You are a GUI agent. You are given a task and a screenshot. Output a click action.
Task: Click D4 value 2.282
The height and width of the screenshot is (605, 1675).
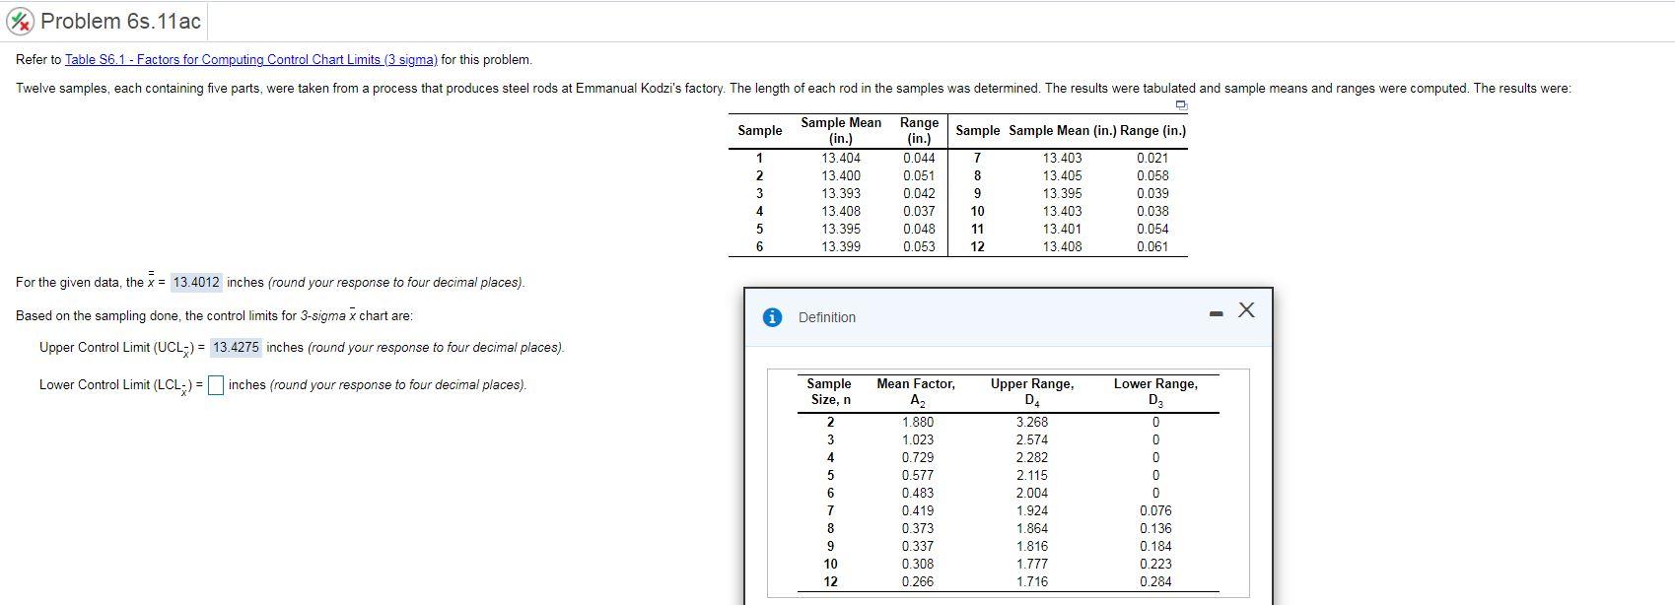tap(1032, 457)
